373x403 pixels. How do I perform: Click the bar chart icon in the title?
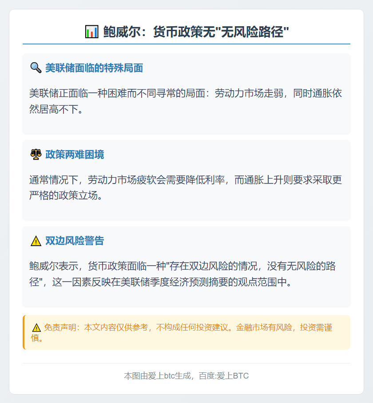[x=91, y=32]
